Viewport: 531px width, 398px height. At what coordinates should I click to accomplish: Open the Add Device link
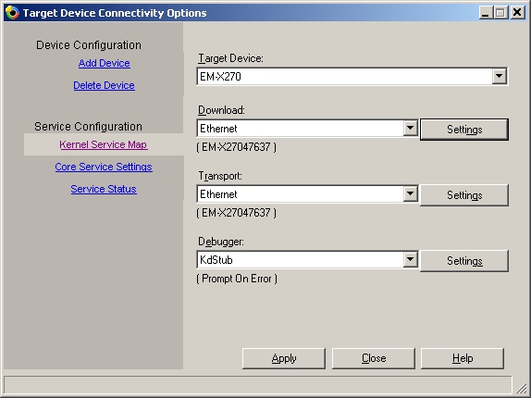tap(104, 63)
